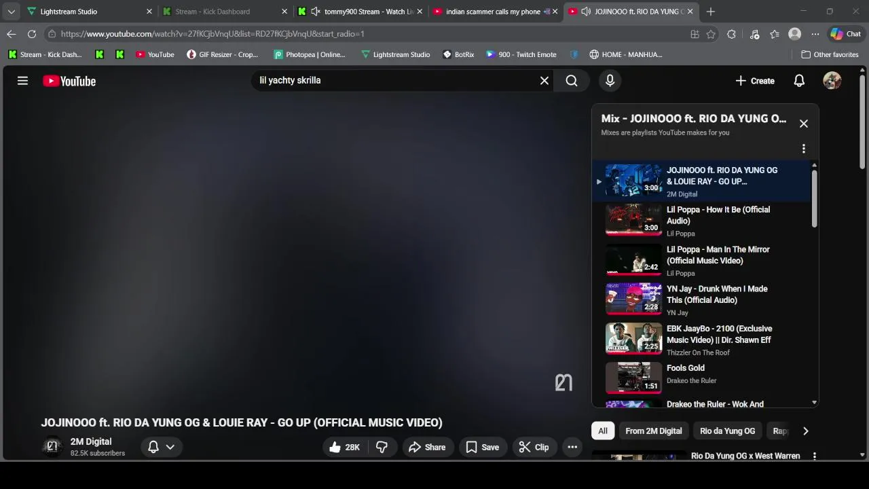
Task: Close the Mix playlist panel
Action: 803,124
